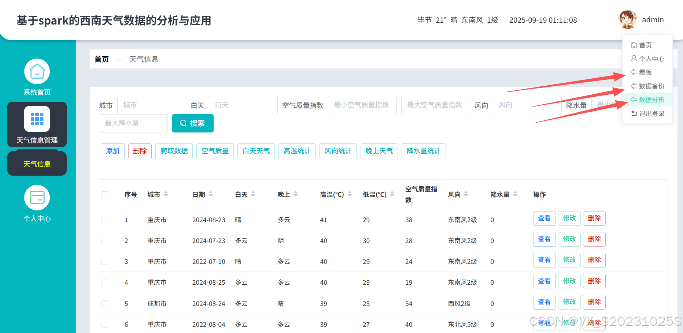Select 退出登录 to log out

[x=647, y=113]
